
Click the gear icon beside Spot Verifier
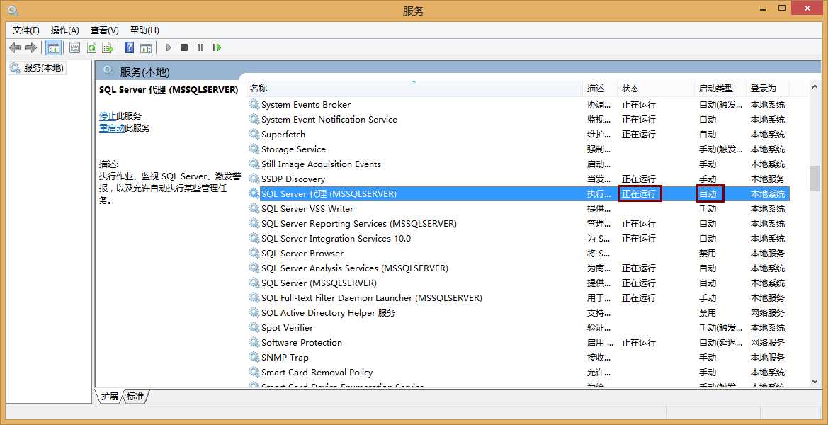coord(254,328)
